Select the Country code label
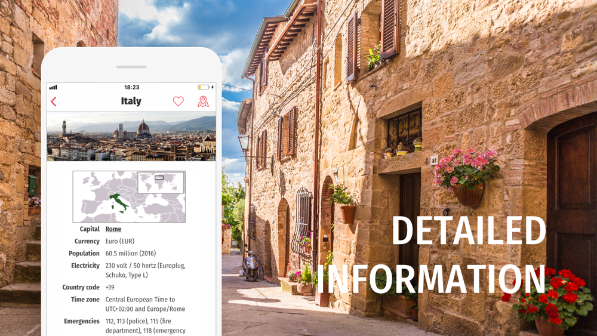 pyautogui.click(x=81, y=287)
